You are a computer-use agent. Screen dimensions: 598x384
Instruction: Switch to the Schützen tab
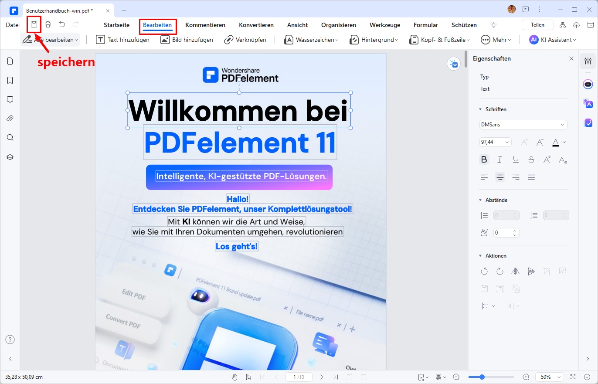pyautogui.click(x=464, y=25)
